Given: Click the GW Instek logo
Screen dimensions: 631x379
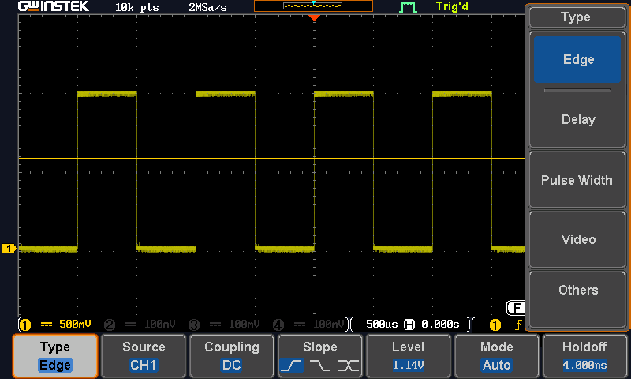Looking at the screenshot, I should (x=54, y=7).
